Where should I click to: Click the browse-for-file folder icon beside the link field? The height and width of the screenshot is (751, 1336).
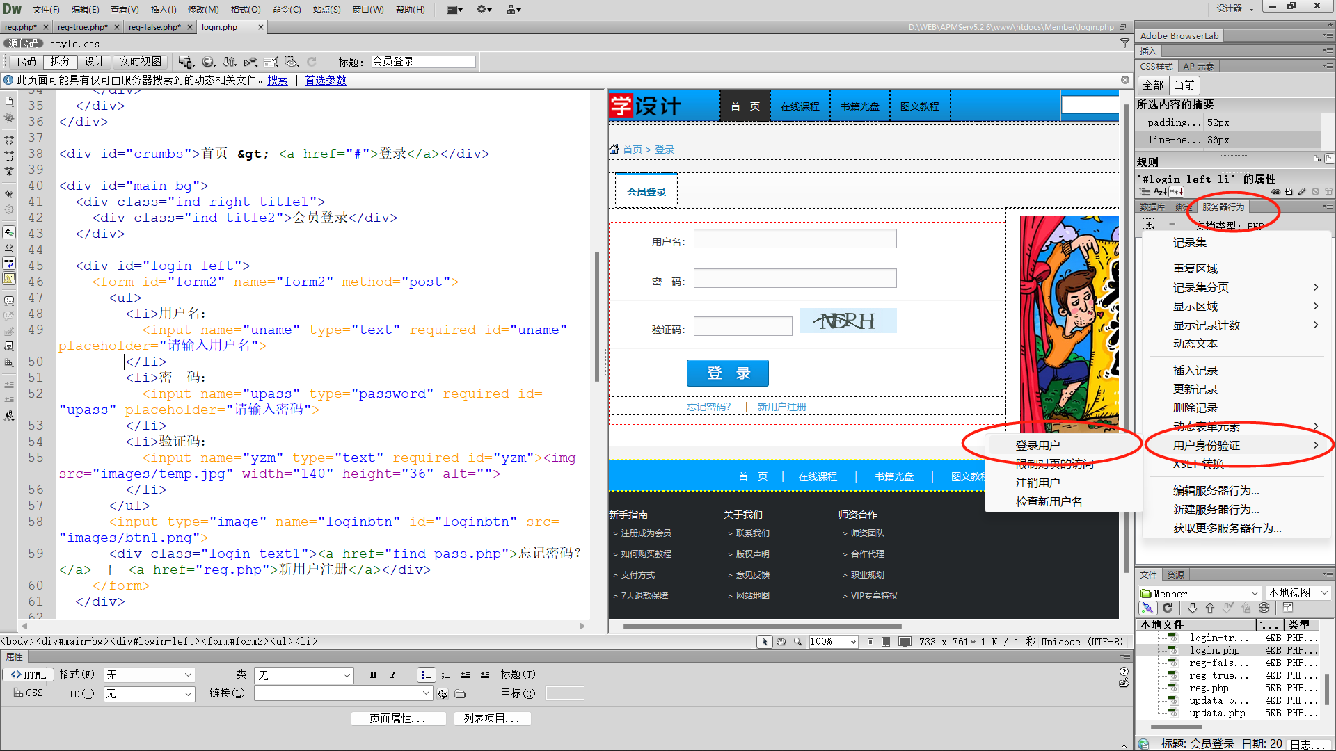(460, 694)
